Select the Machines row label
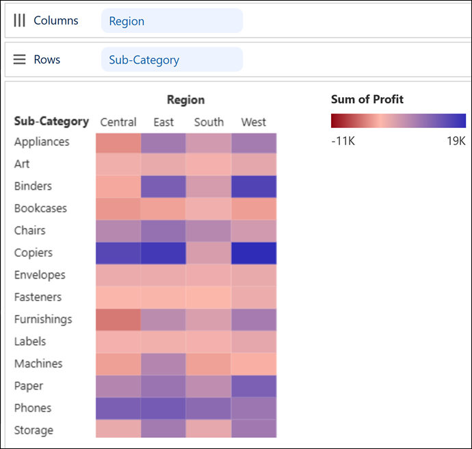Image resolution: width=472 pixels, height=449 pixels. click(38, 363)
